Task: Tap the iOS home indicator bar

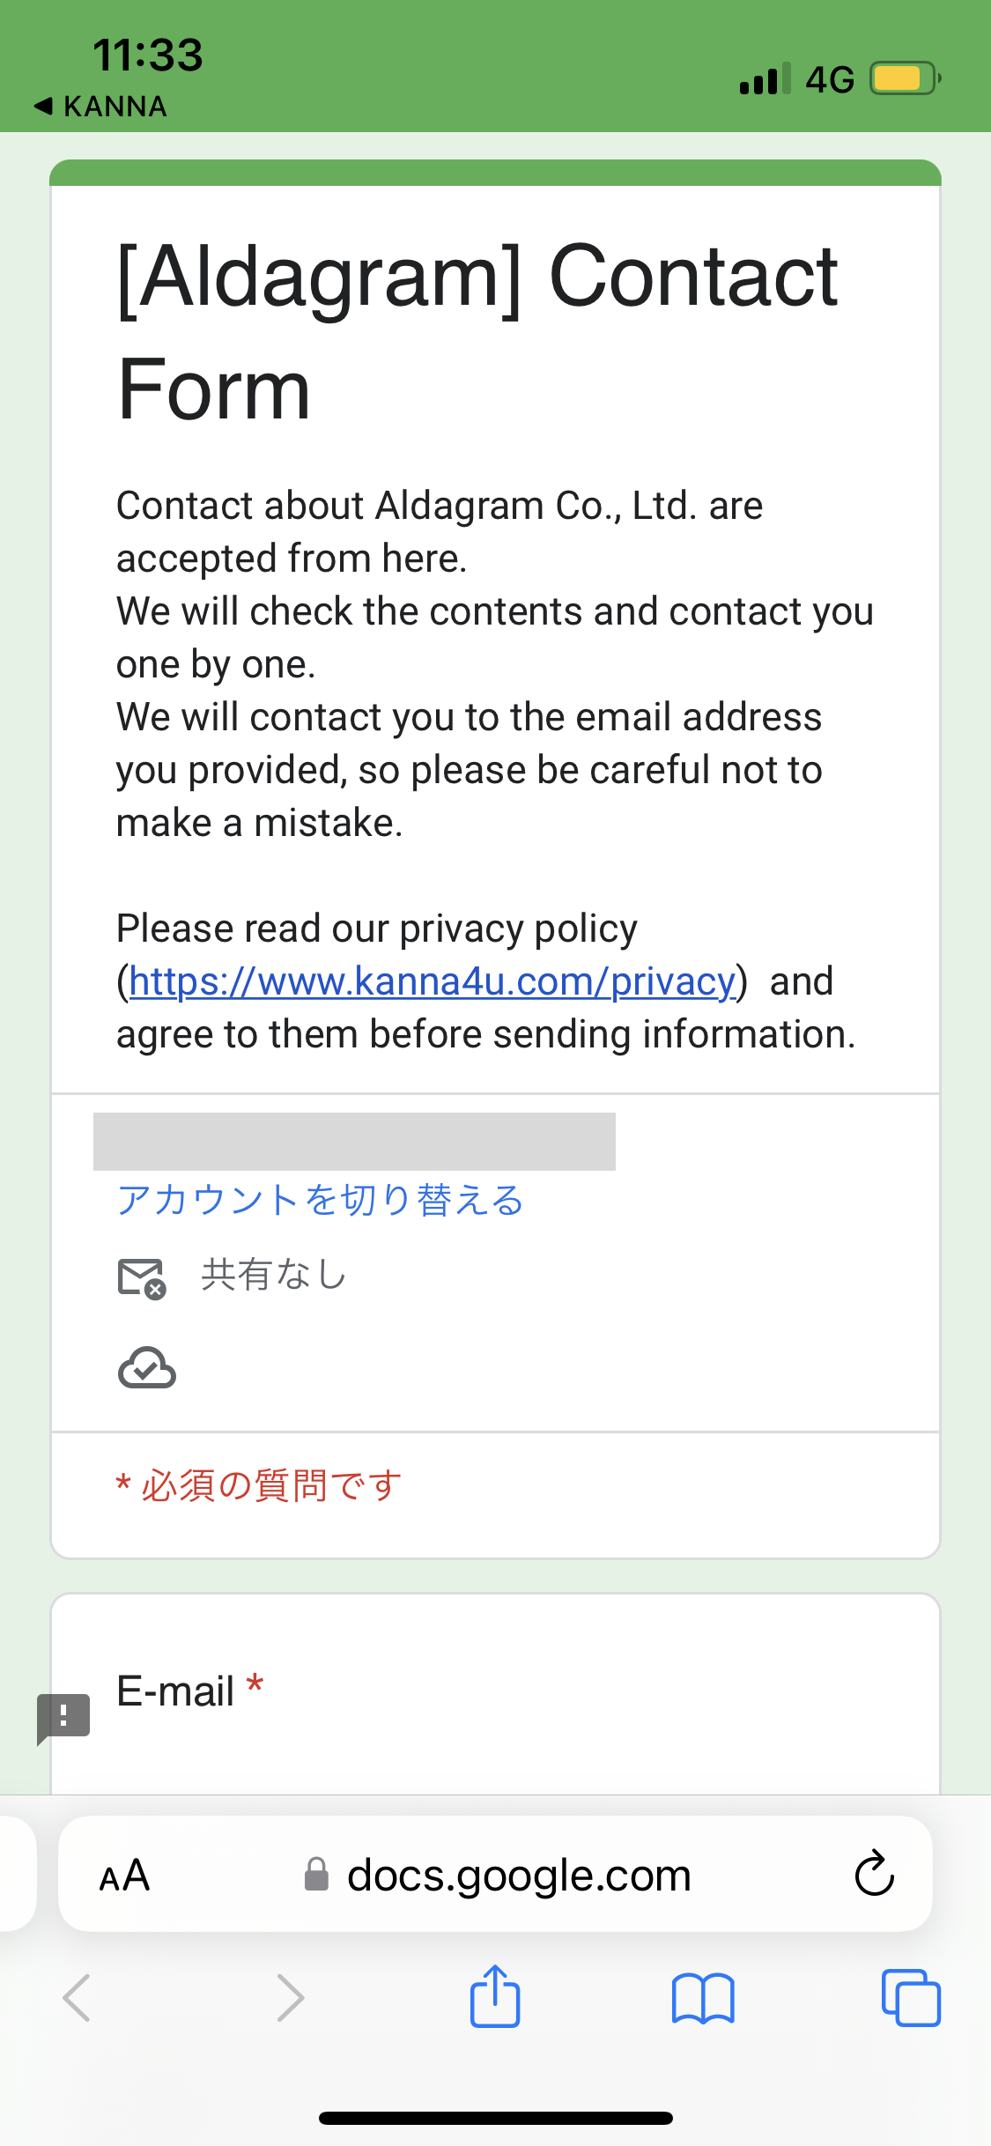Action: tap(495, 2119)
